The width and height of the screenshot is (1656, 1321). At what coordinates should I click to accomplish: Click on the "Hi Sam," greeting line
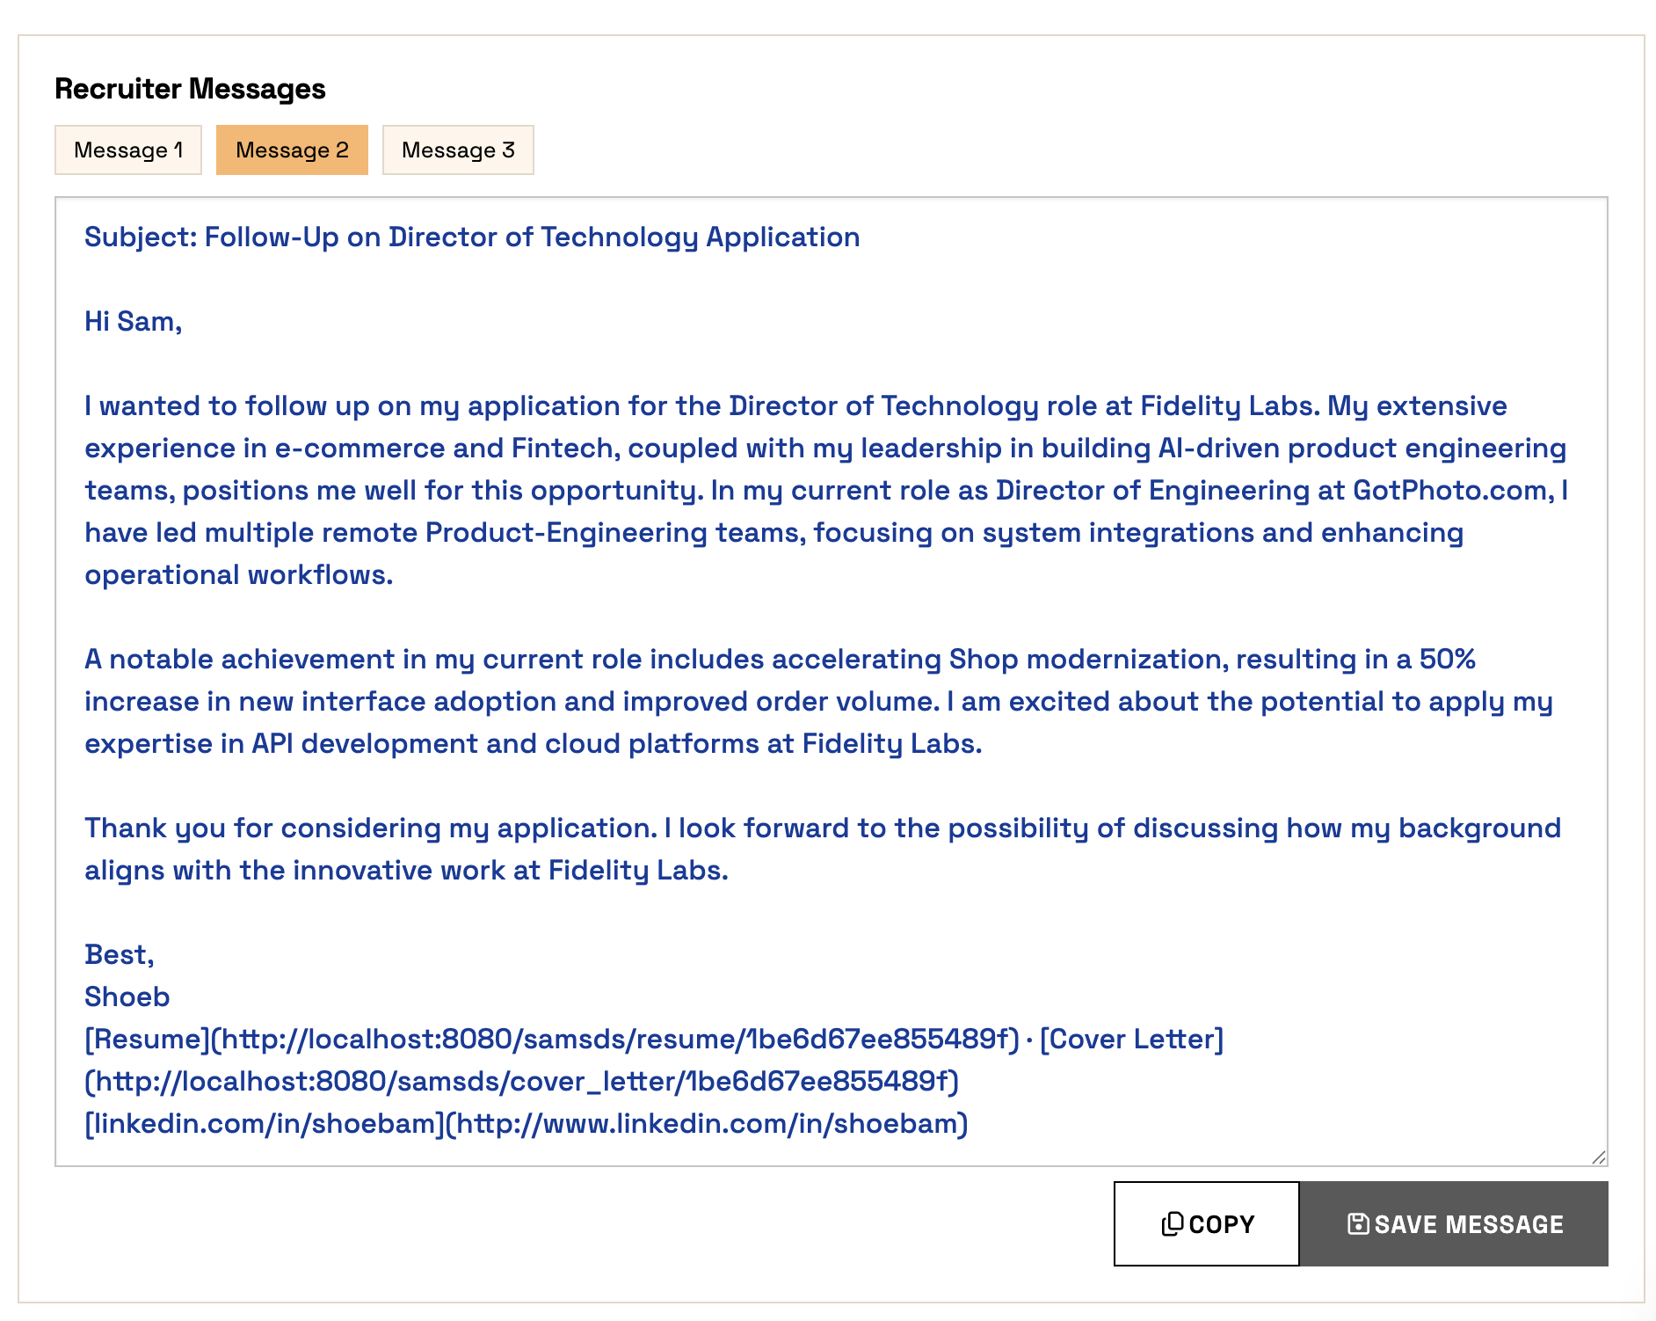(133, 322)
